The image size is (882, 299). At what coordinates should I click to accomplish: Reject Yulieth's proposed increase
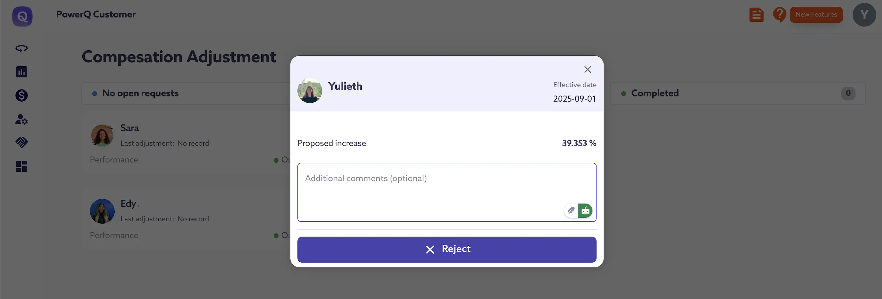coord(446,249)
